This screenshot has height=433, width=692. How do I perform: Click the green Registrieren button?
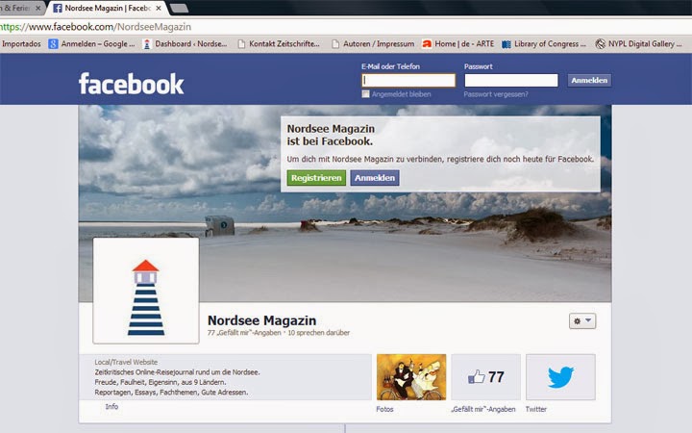point(316,178)
